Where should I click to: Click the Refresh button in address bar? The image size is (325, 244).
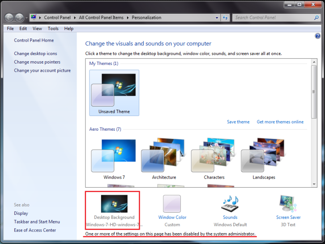point(225,18)
